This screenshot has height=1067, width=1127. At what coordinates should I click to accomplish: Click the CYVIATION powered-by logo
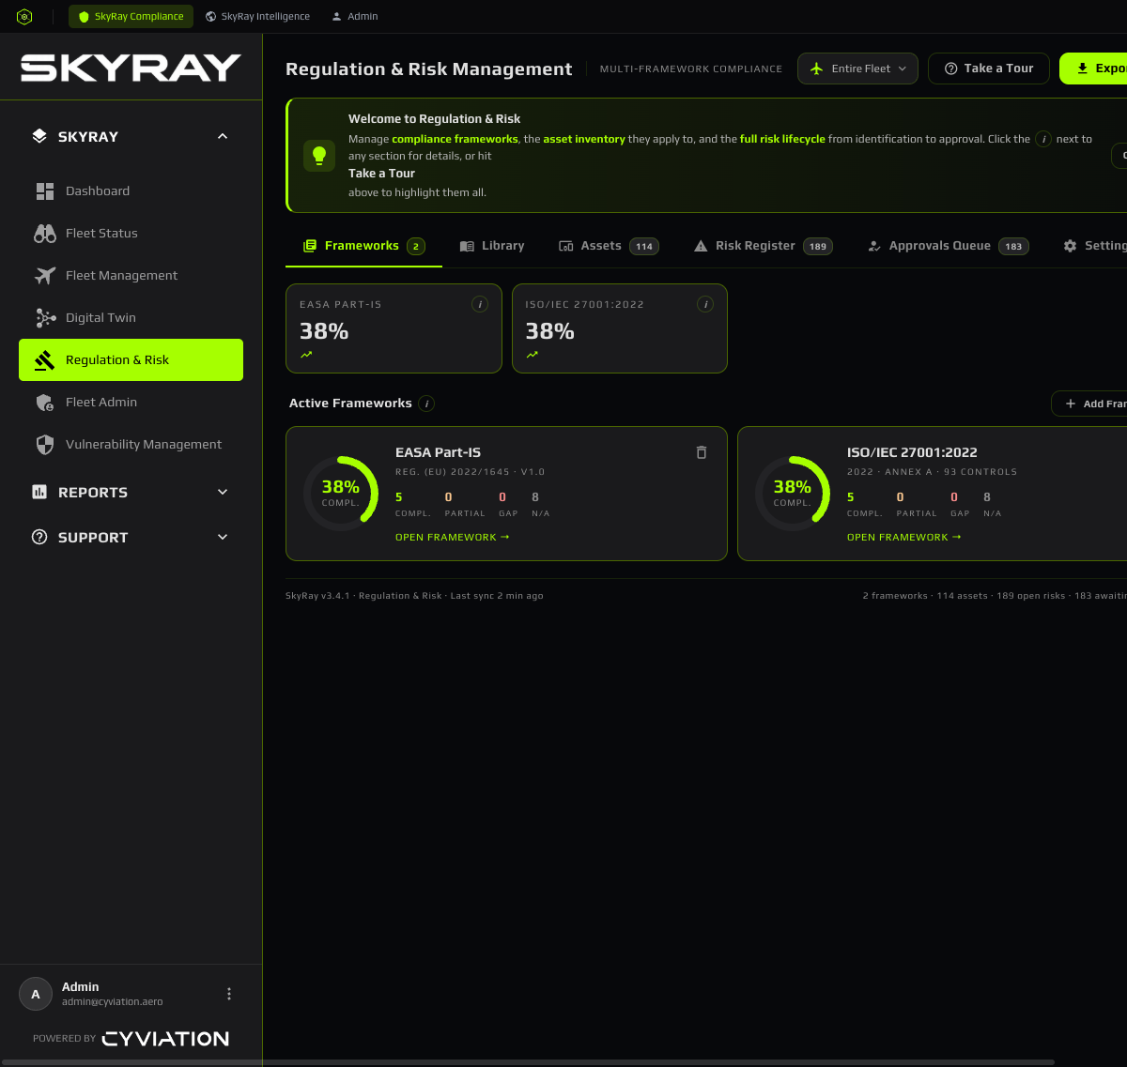click(x=165, y=1039)
